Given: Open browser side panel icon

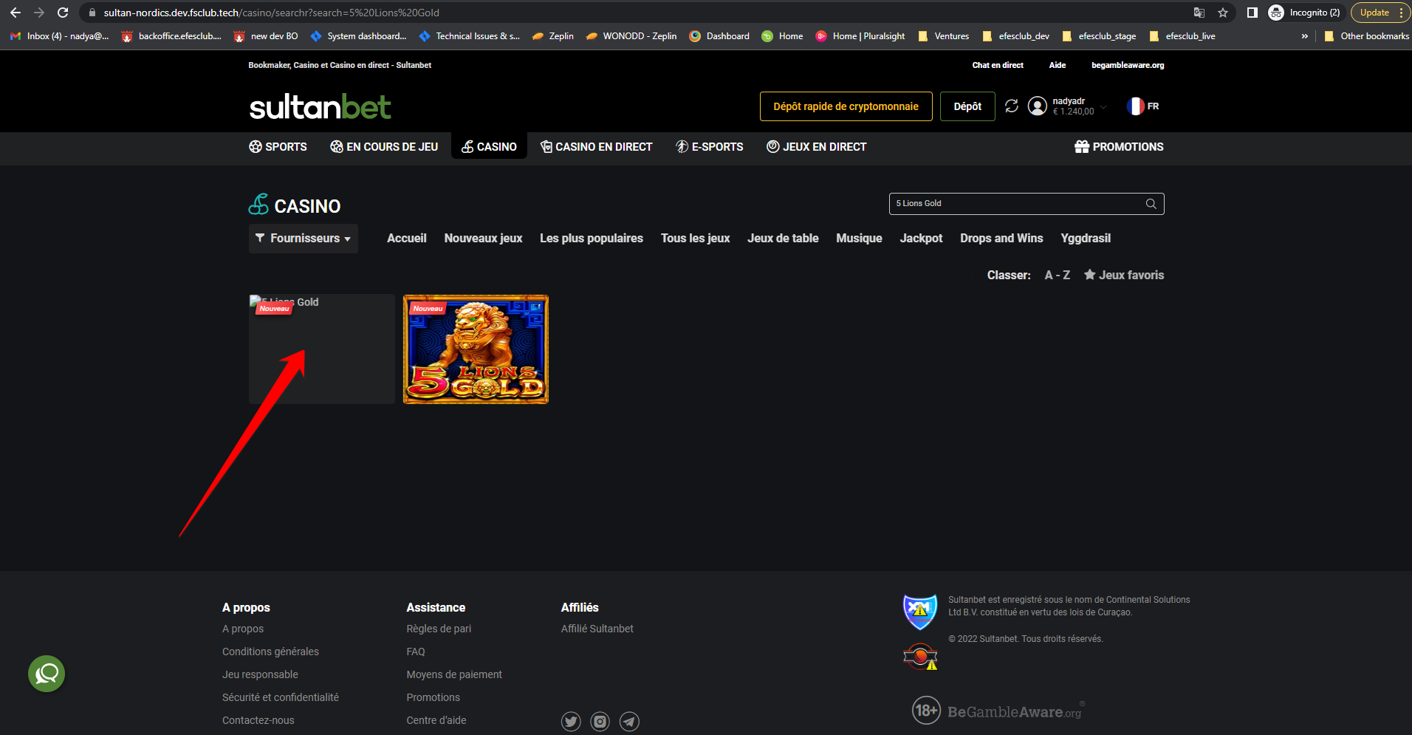Looking at the screenshot, I should (x=1252, y=13).
